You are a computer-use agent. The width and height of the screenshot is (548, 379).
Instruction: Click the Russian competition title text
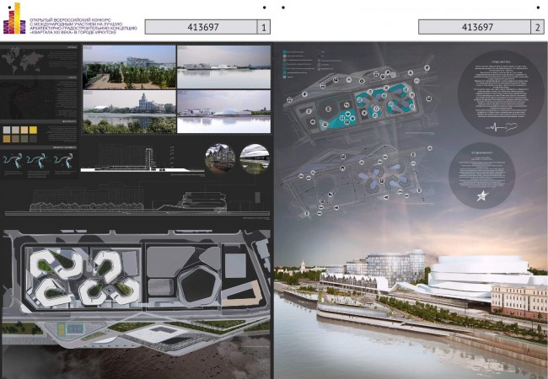83,26
